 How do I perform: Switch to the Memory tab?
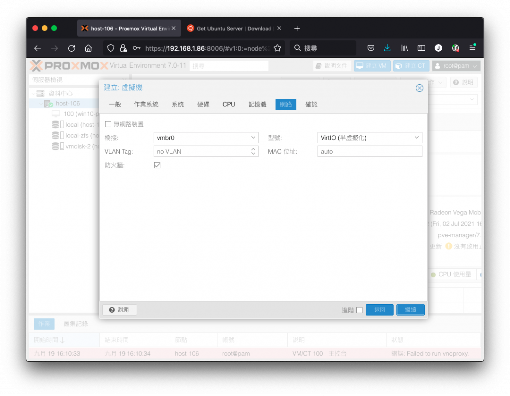(x=257, y=104)
